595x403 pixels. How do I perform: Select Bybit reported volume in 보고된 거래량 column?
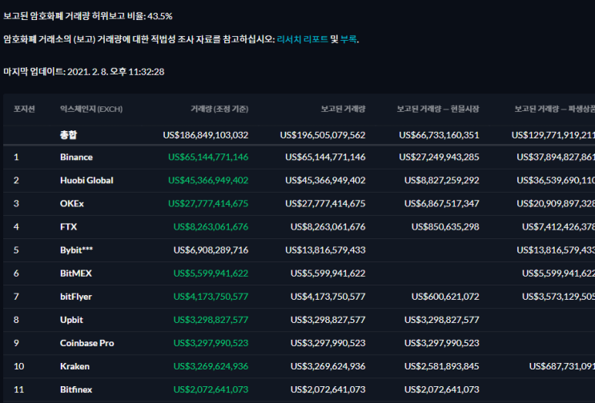tap(325, 250)
